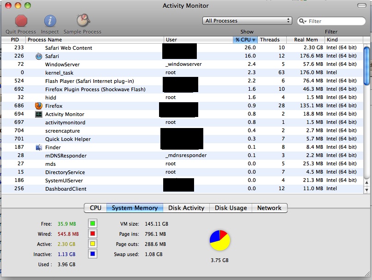
Task: Click the process list vertical scrollbar thumb
Action: coord(366,66)
